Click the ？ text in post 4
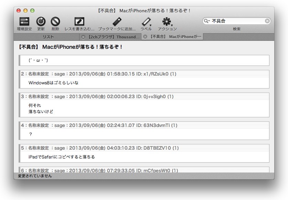The image size is (288, 200). [31, 134]
